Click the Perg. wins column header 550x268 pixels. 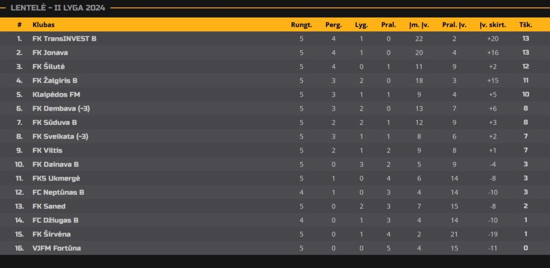click(333, 25)
